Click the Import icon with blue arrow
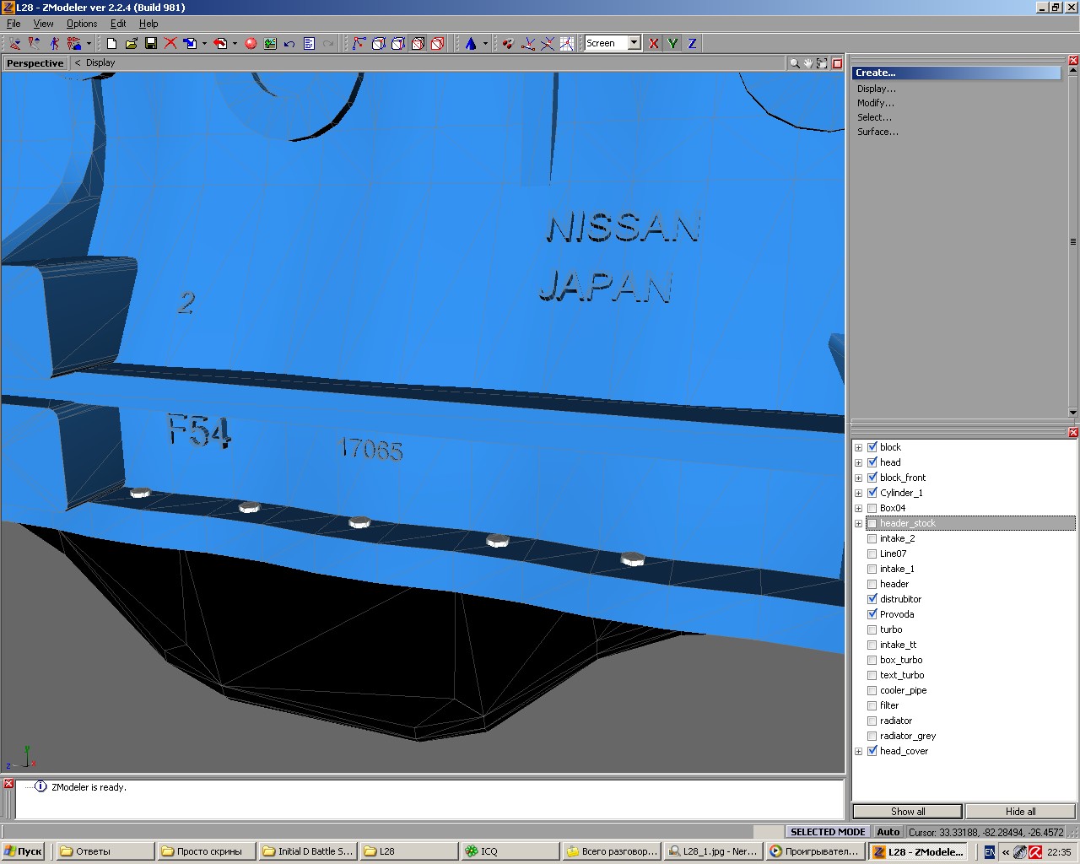1080x864 pixels. [190, 43]
